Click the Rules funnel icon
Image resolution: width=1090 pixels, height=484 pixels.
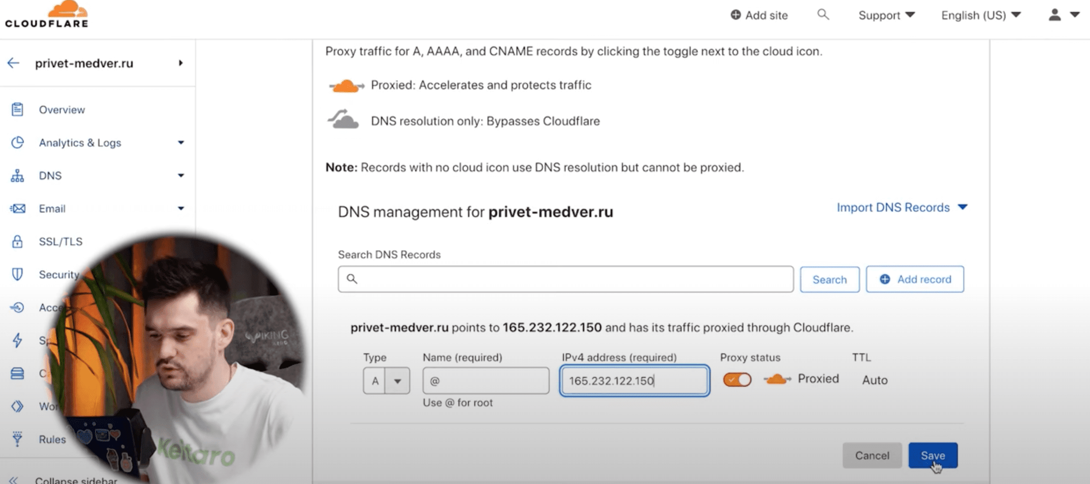(17, 439)
